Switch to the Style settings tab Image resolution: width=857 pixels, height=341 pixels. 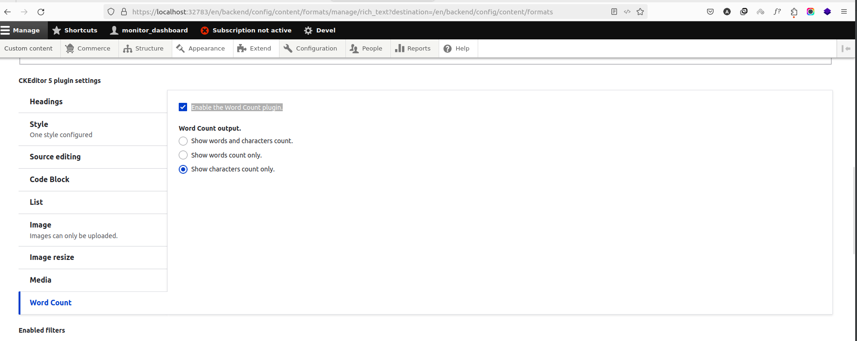(93, 129)
